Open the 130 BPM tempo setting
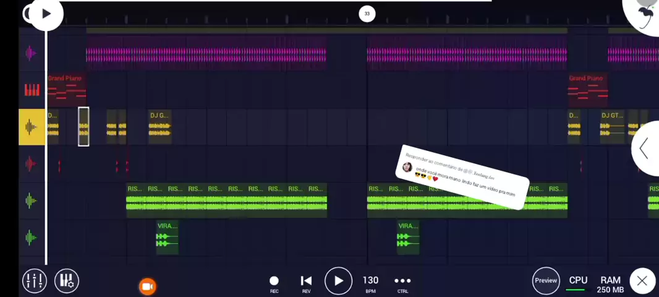Screen dimensions: 659x297 [x=370, y=284]
